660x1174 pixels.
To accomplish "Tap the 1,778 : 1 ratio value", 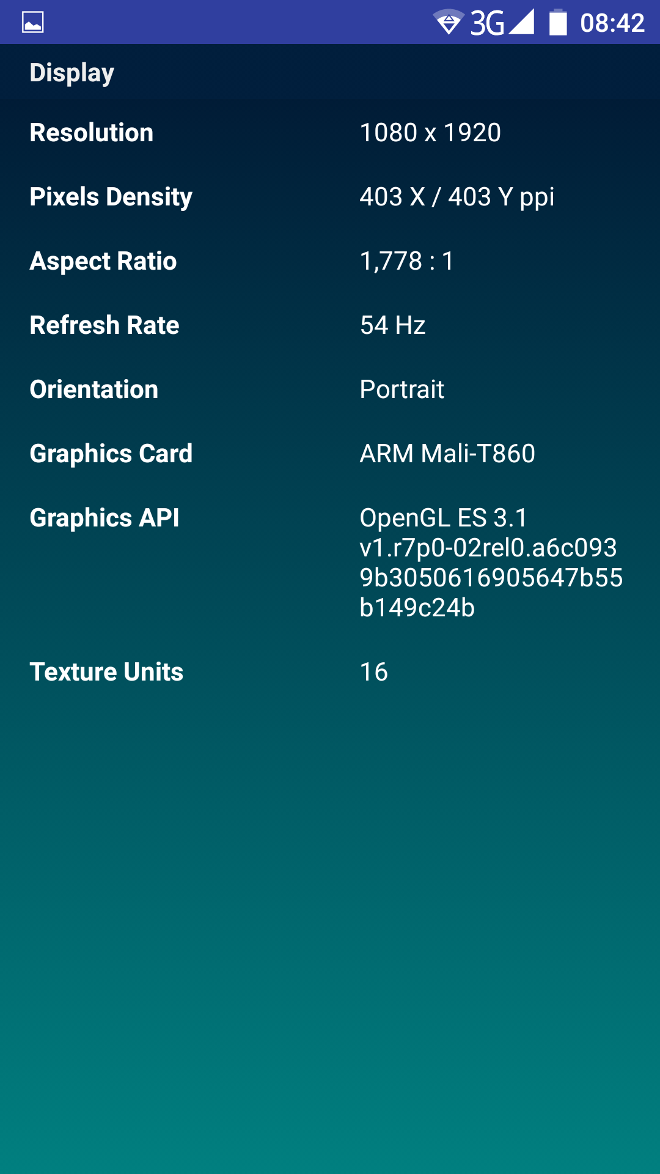I will 406,261.
